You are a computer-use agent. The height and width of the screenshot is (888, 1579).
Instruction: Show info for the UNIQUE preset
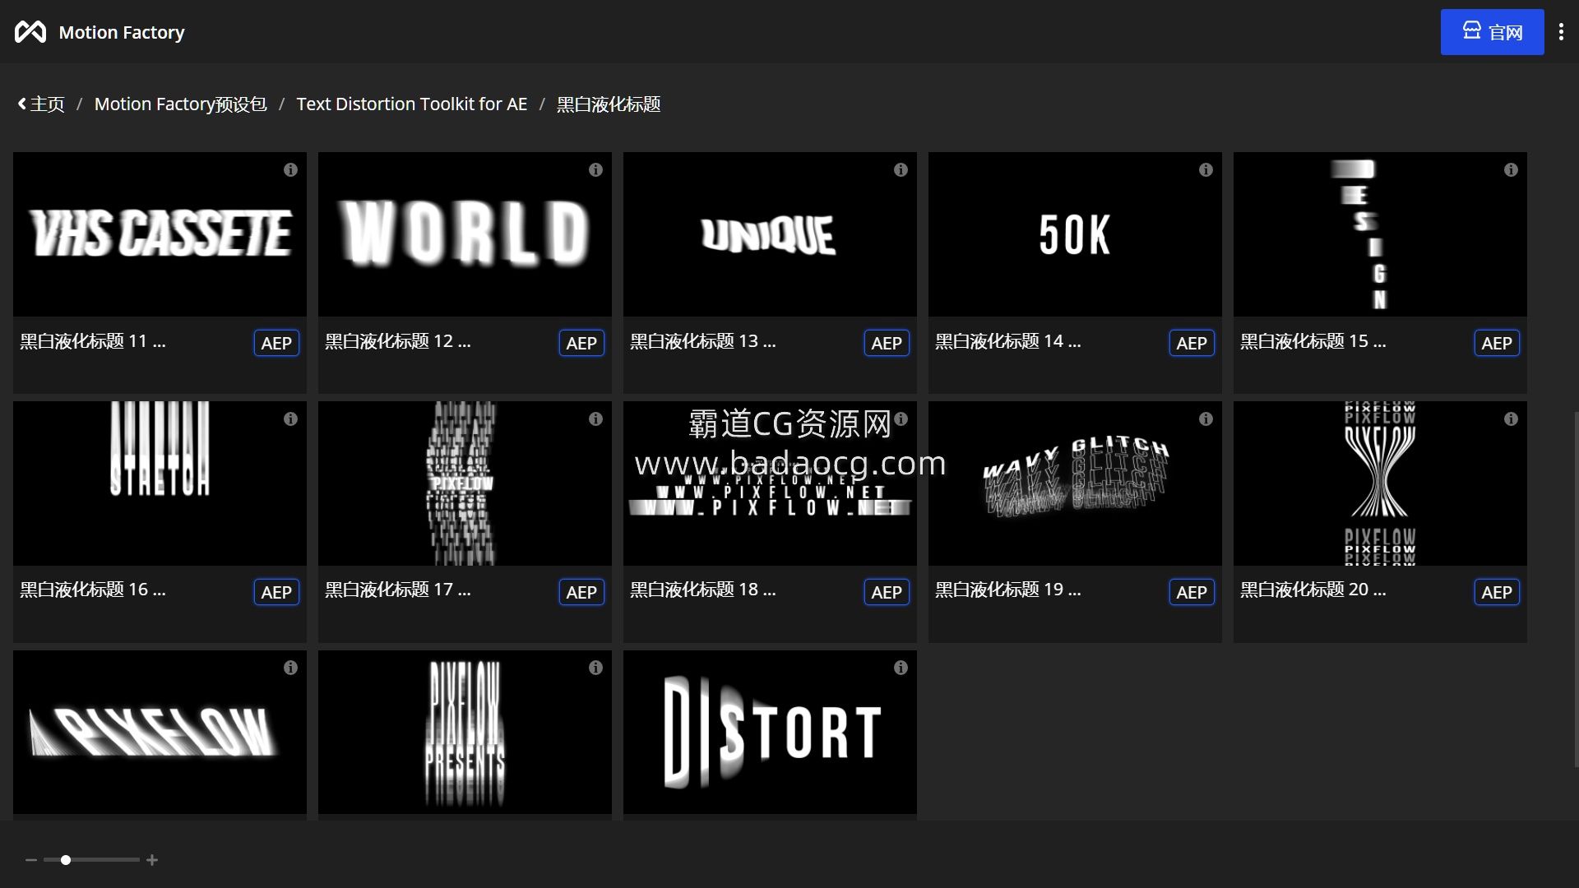click(901, 170)
